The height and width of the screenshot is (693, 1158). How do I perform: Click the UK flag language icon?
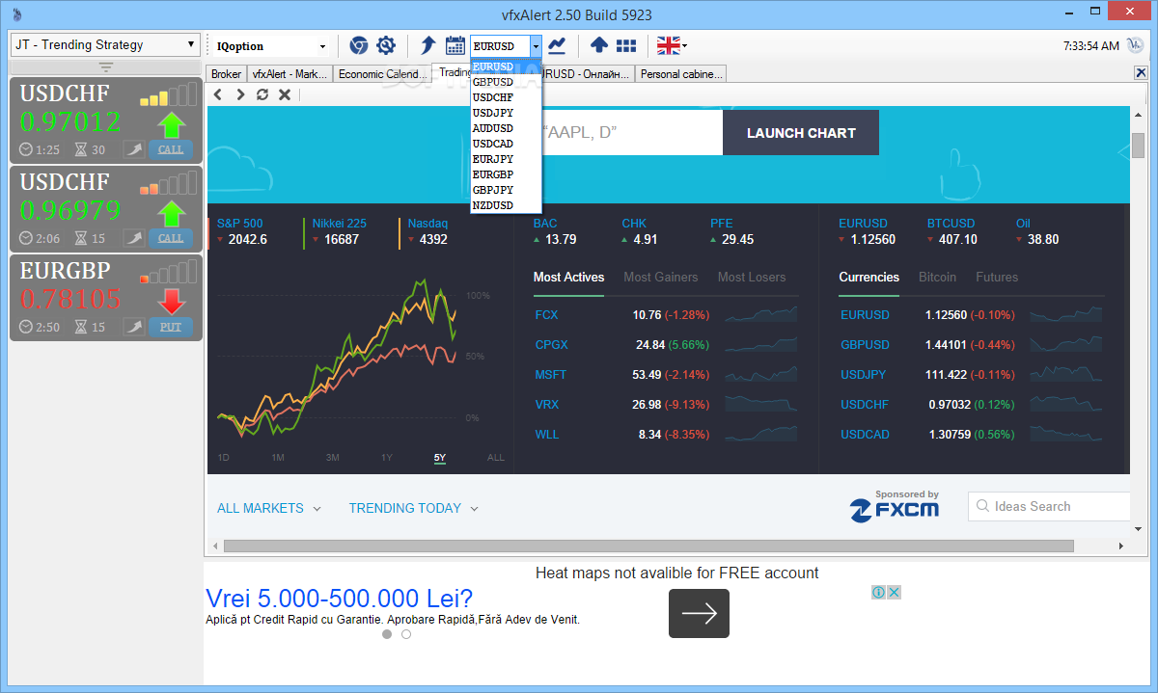coord(668,45)
